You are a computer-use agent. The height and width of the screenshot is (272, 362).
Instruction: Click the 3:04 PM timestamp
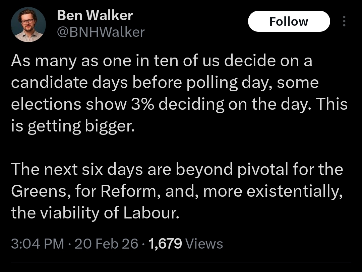tap(37, 244)
